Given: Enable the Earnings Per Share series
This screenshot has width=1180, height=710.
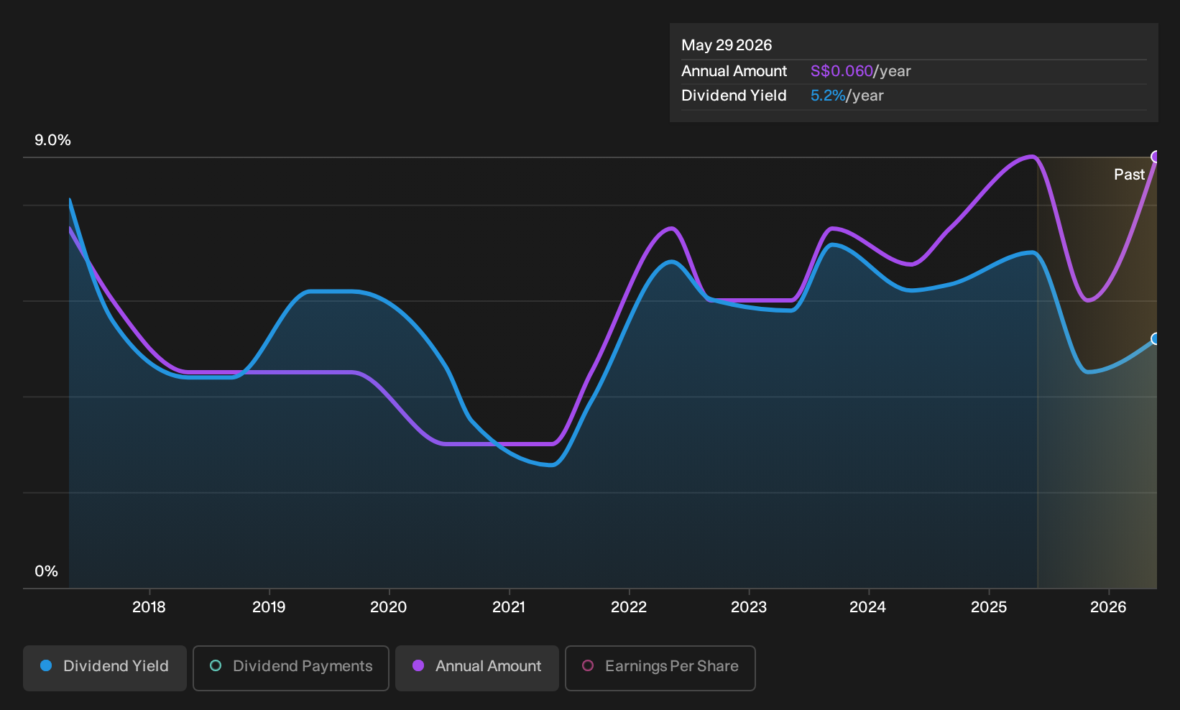Looking at the screenshot, I should point(660,668).
